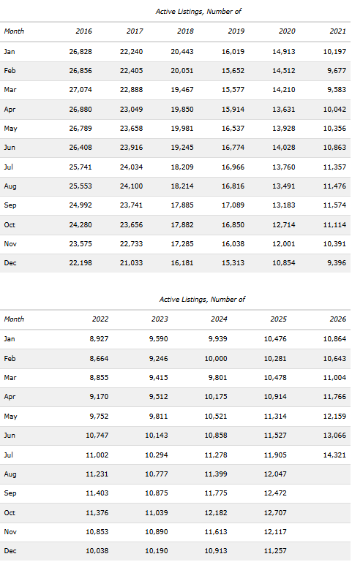Click the Mar 2016 value 27,074
Image resolution: width=352 pixels, height=562 pixels.
[x=80, y=90]
